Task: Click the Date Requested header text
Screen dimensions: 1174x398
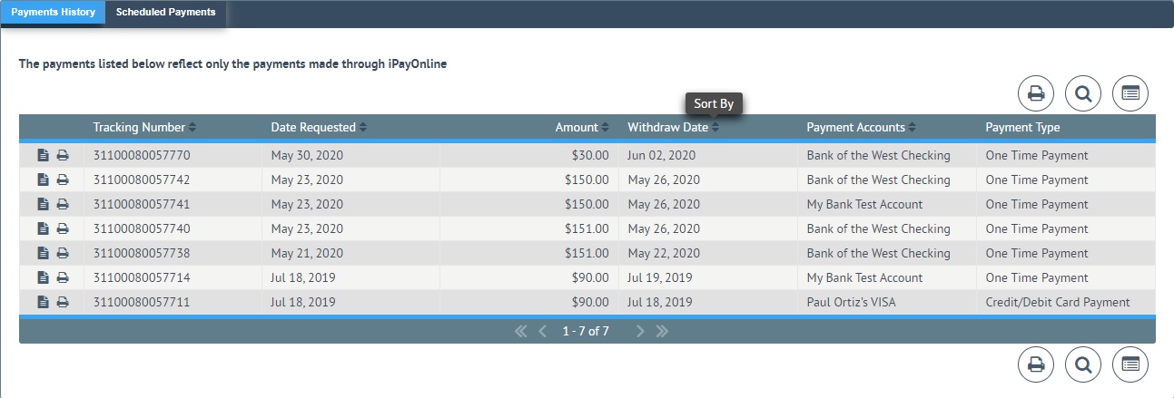Action: (314, 128)
